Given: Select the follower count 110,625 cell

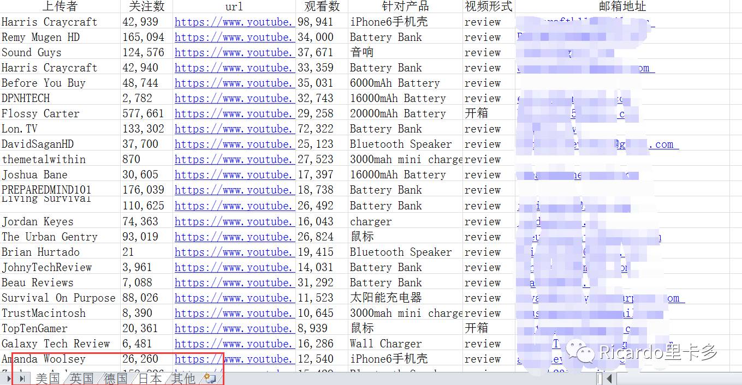Looking at the screenshot, I should [x=146, y=206].
